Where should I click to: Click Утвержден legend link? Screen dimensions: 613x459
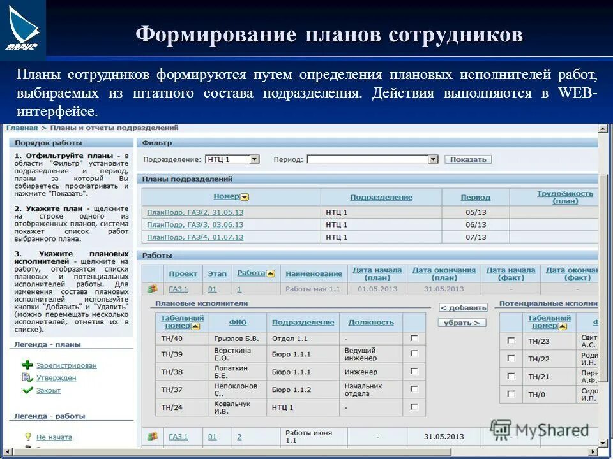(56, 377)
